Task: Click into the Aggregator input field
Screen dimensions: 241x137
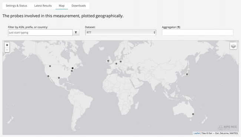Action: pyautogui.click(x=198, y=33)
